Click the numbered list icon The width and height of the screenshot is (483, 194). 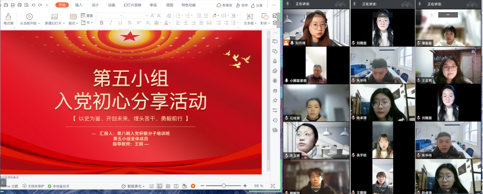[188, 15]
